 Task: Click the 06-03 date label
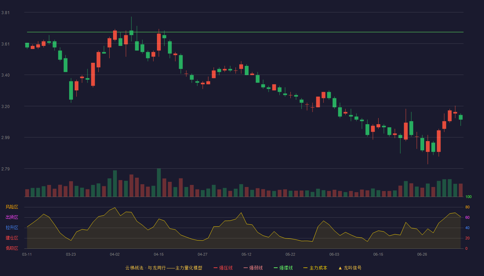(x=334, y=254)
